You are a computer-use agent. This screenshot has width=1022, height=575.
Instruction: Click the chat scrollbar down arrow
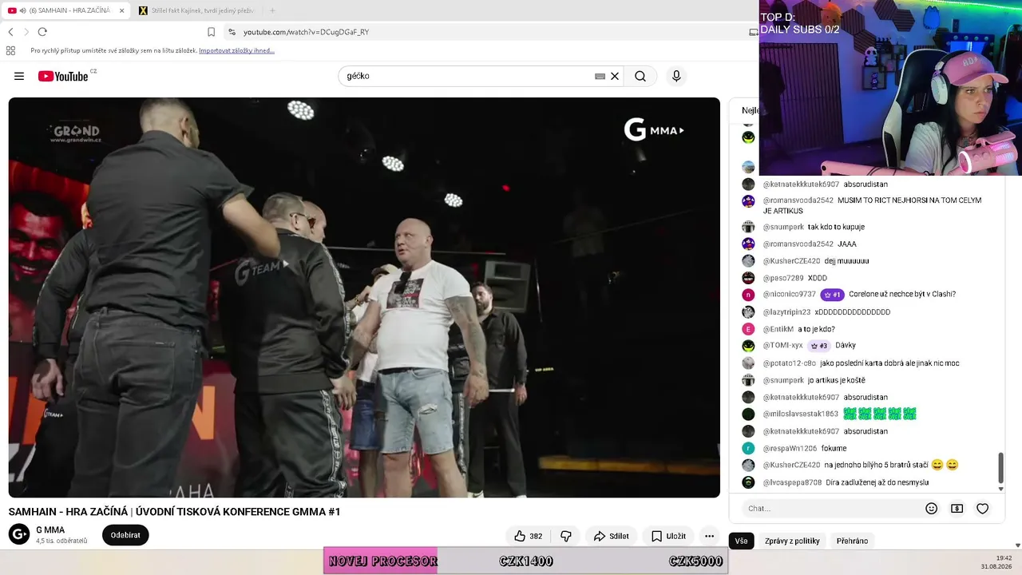pos(1000,489)
